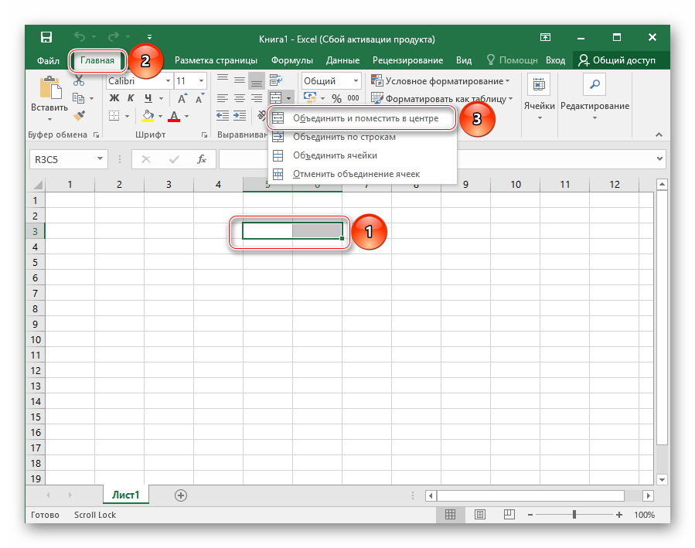The image size is (695, 548).
Task: Choose Объединить и поместить в центре
Action: [x=362, y=118]
